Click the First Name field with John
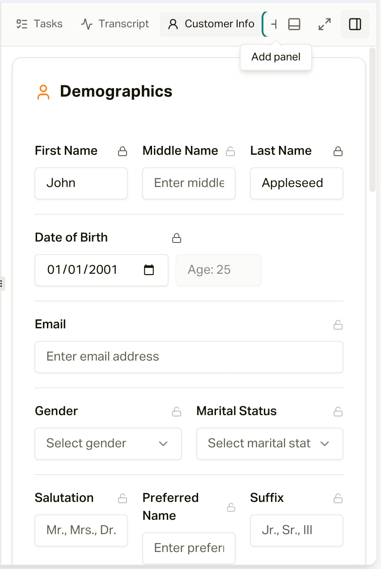Screen dimensions: 381x569 coord(81,183)
